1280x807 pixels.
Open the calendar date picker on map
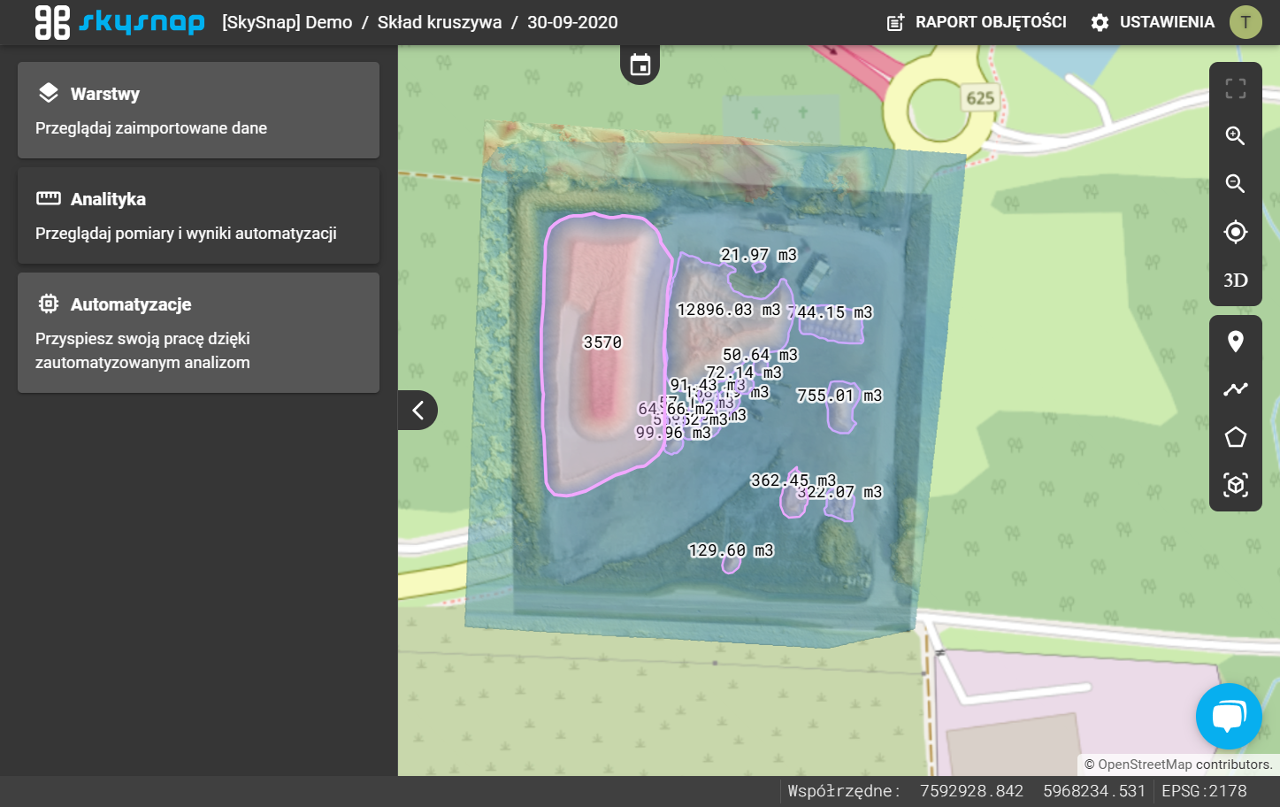(x=640, y=65)
